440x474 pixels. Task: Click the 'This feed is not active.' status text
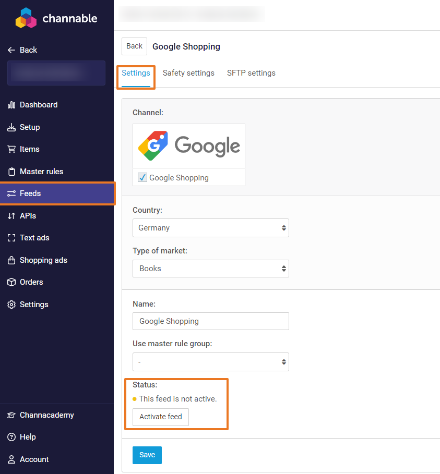(x=178, y=399)
